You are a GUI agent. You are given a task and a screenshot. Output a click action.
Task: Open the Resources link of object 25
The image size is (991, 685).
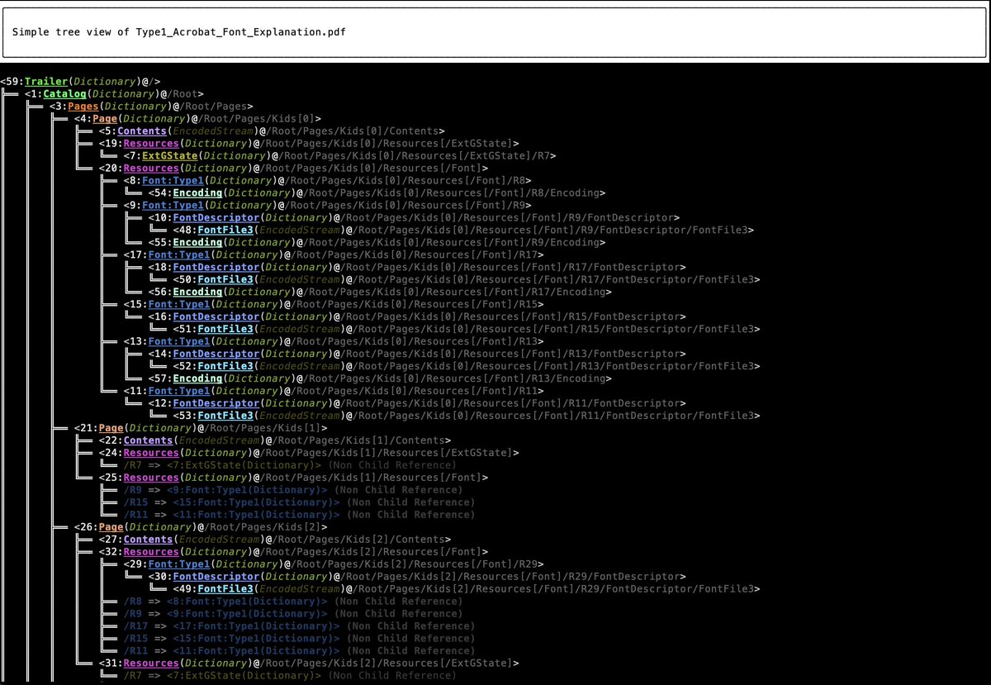click(151, 478)
